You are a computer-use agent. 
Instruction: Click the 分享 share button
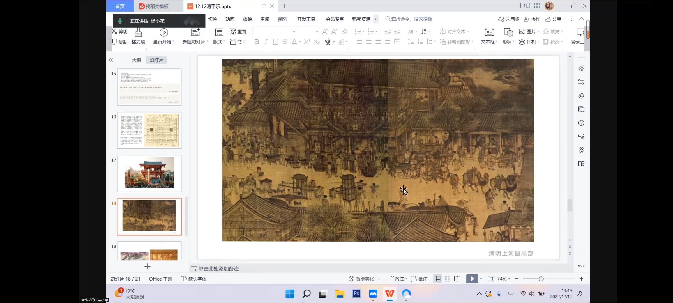click(553, 19)
